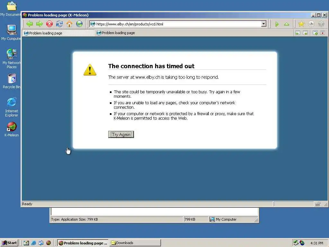Expand the URL bar history dropdown
The width and height of the screenshot is (329, 247).
point(264,24)
